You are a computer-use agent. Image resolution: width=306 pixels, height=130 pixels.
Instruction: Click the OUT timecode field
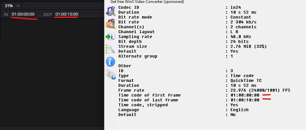tap(66, 14)
